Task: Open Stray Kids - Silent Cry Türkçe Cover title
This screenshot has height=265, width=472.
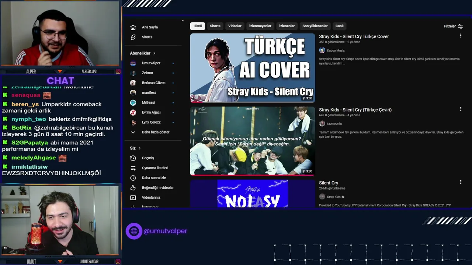Action: [354, 36]
